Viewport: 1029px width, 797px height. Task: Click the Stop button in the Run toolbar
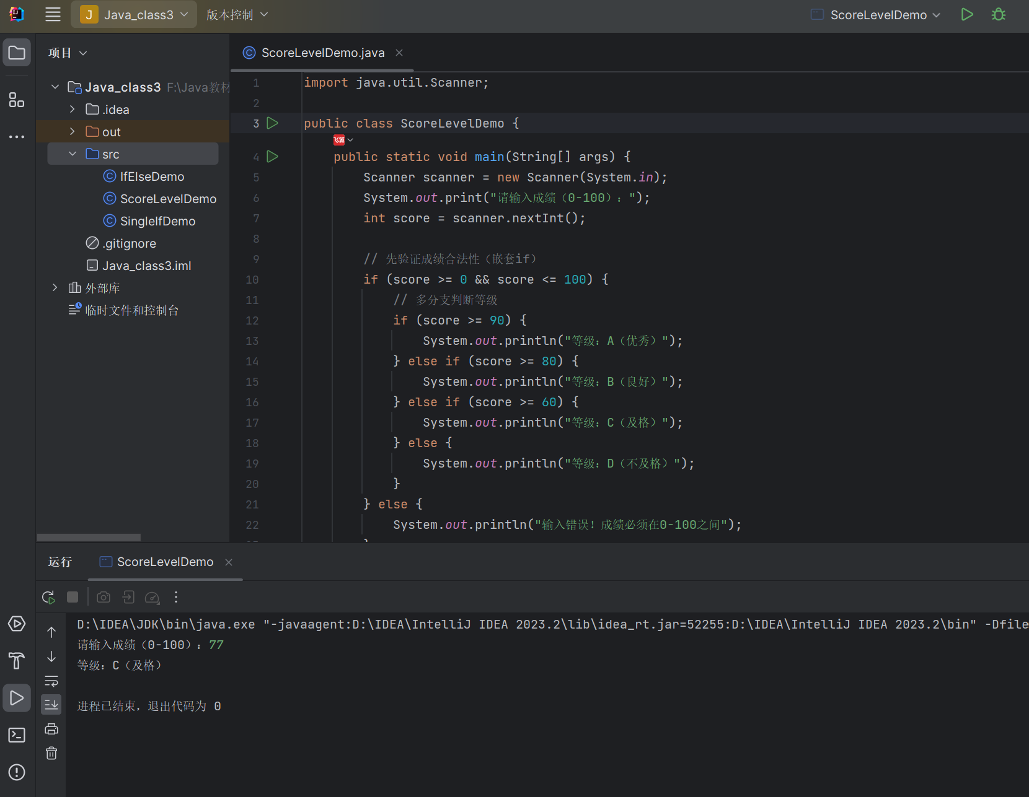click(x=73, y=597)
